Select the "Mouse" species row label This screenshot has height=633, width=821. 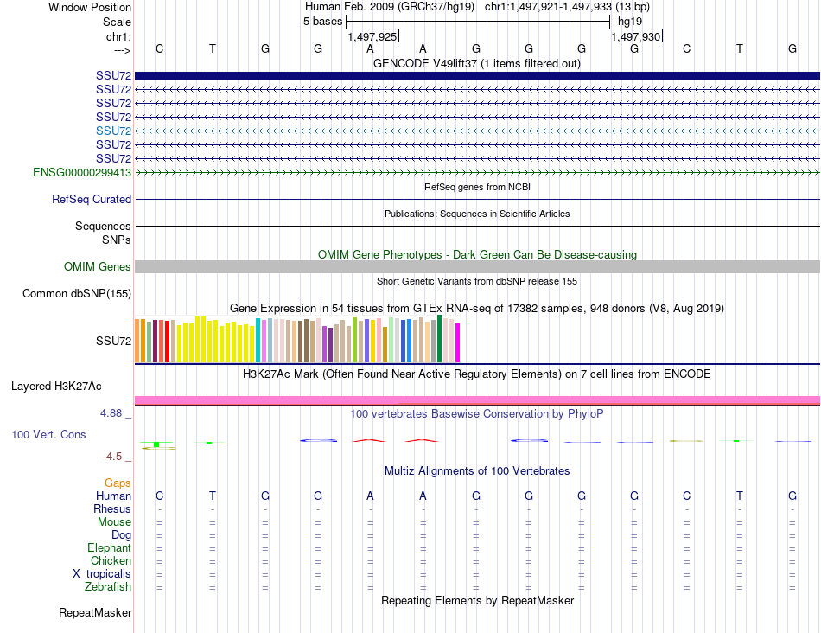tap(114, 522)
